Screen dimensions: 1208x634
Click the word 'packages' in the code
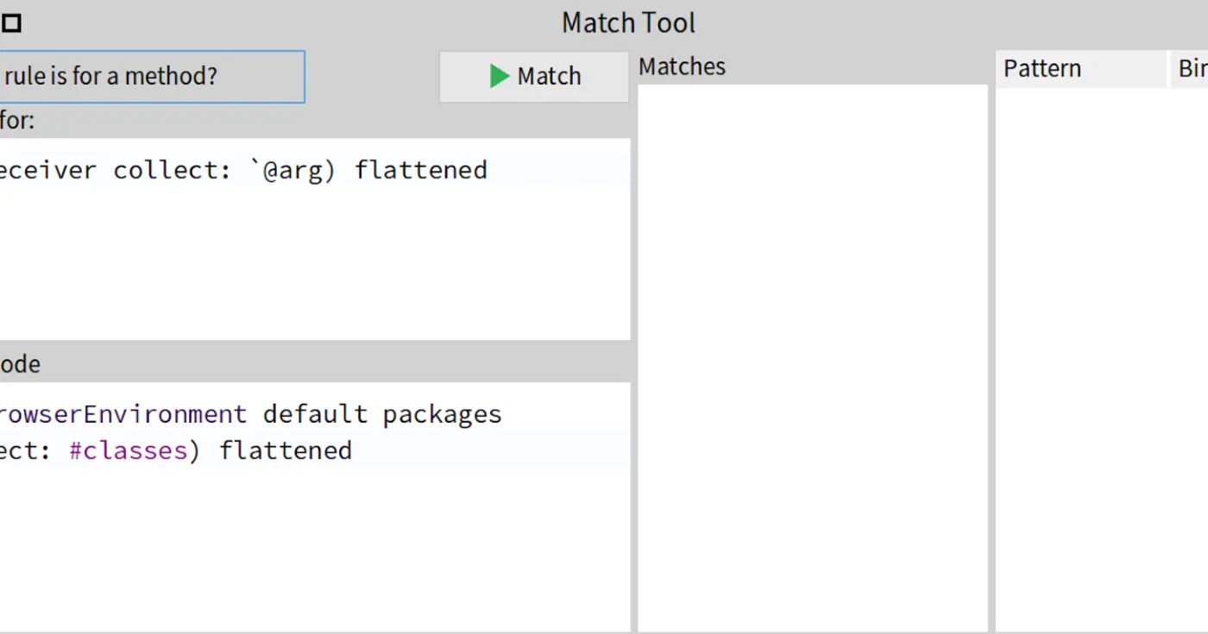click(x=442, y=414)
